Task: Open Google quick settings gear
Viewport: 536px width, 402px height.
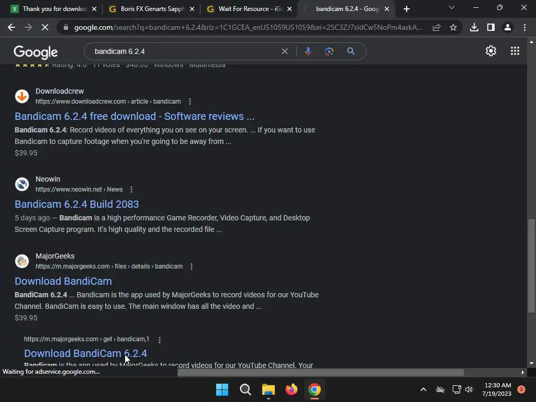Action: (x=491, y=51)
